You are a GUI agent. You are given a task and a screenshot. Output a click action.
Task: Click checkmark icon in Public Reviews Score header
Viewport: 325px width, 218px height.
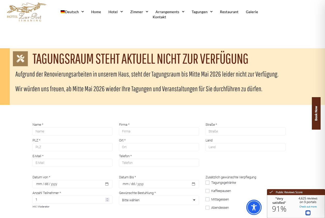[271, 192]
